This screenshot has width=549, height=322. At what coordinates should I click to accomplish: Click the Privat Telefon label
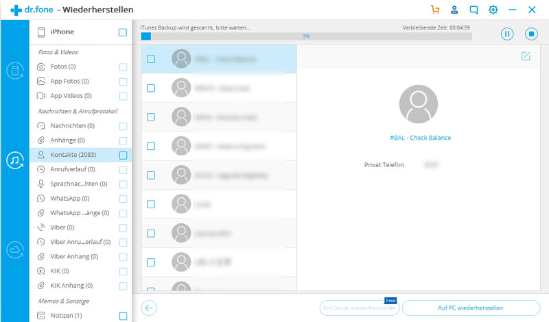[x=384, y=164]
